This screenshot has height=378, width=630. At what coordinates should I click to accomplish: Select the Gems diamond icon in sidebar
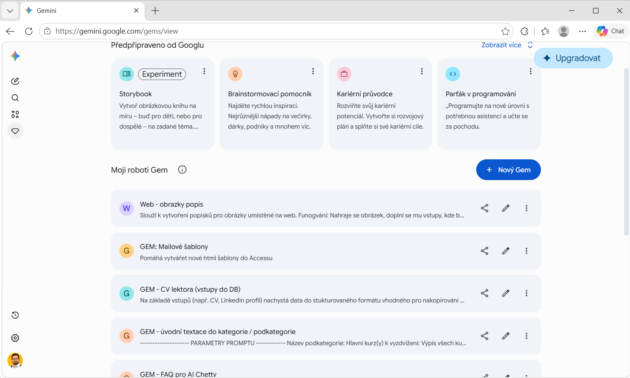[x=15, y=131]
